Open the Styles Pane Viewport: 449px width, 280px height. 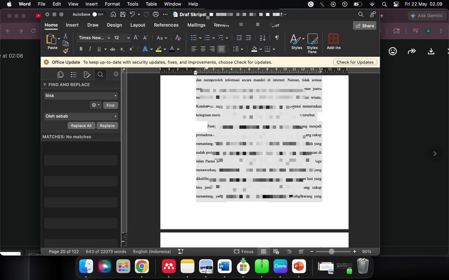(312, 43)
